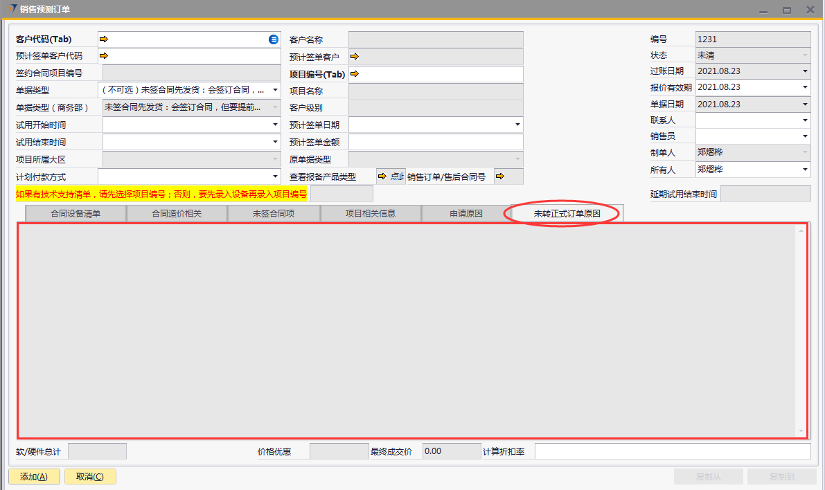Click the link arrow next to 预计签单客户

[x=355, y=57]
